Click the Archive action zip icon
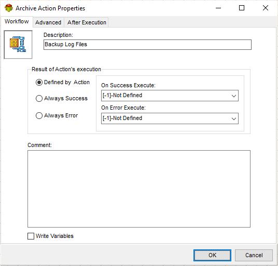Screen dimensions: 278x266 pos(18,44)
